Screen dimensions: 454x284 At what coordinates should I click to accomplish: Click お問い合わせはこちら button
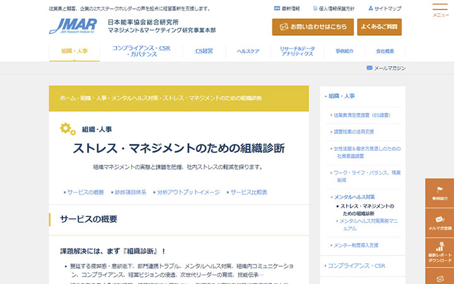coord(313,27)
